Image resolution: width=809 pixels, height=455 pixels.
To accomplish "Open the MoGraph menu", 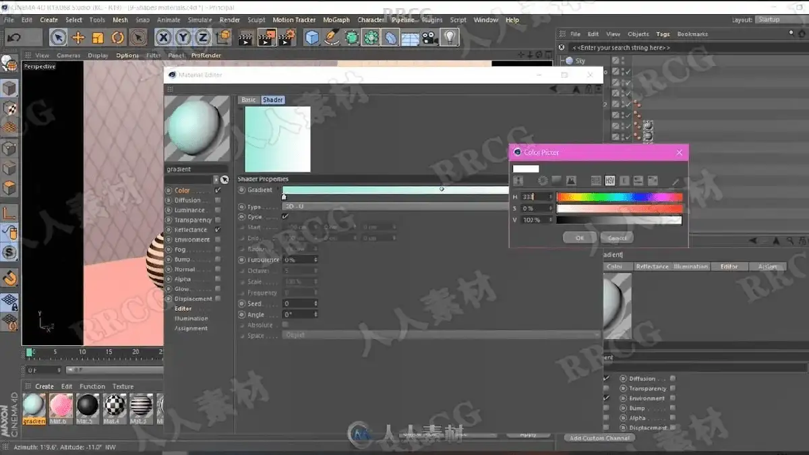I will (x=336, y=20).
